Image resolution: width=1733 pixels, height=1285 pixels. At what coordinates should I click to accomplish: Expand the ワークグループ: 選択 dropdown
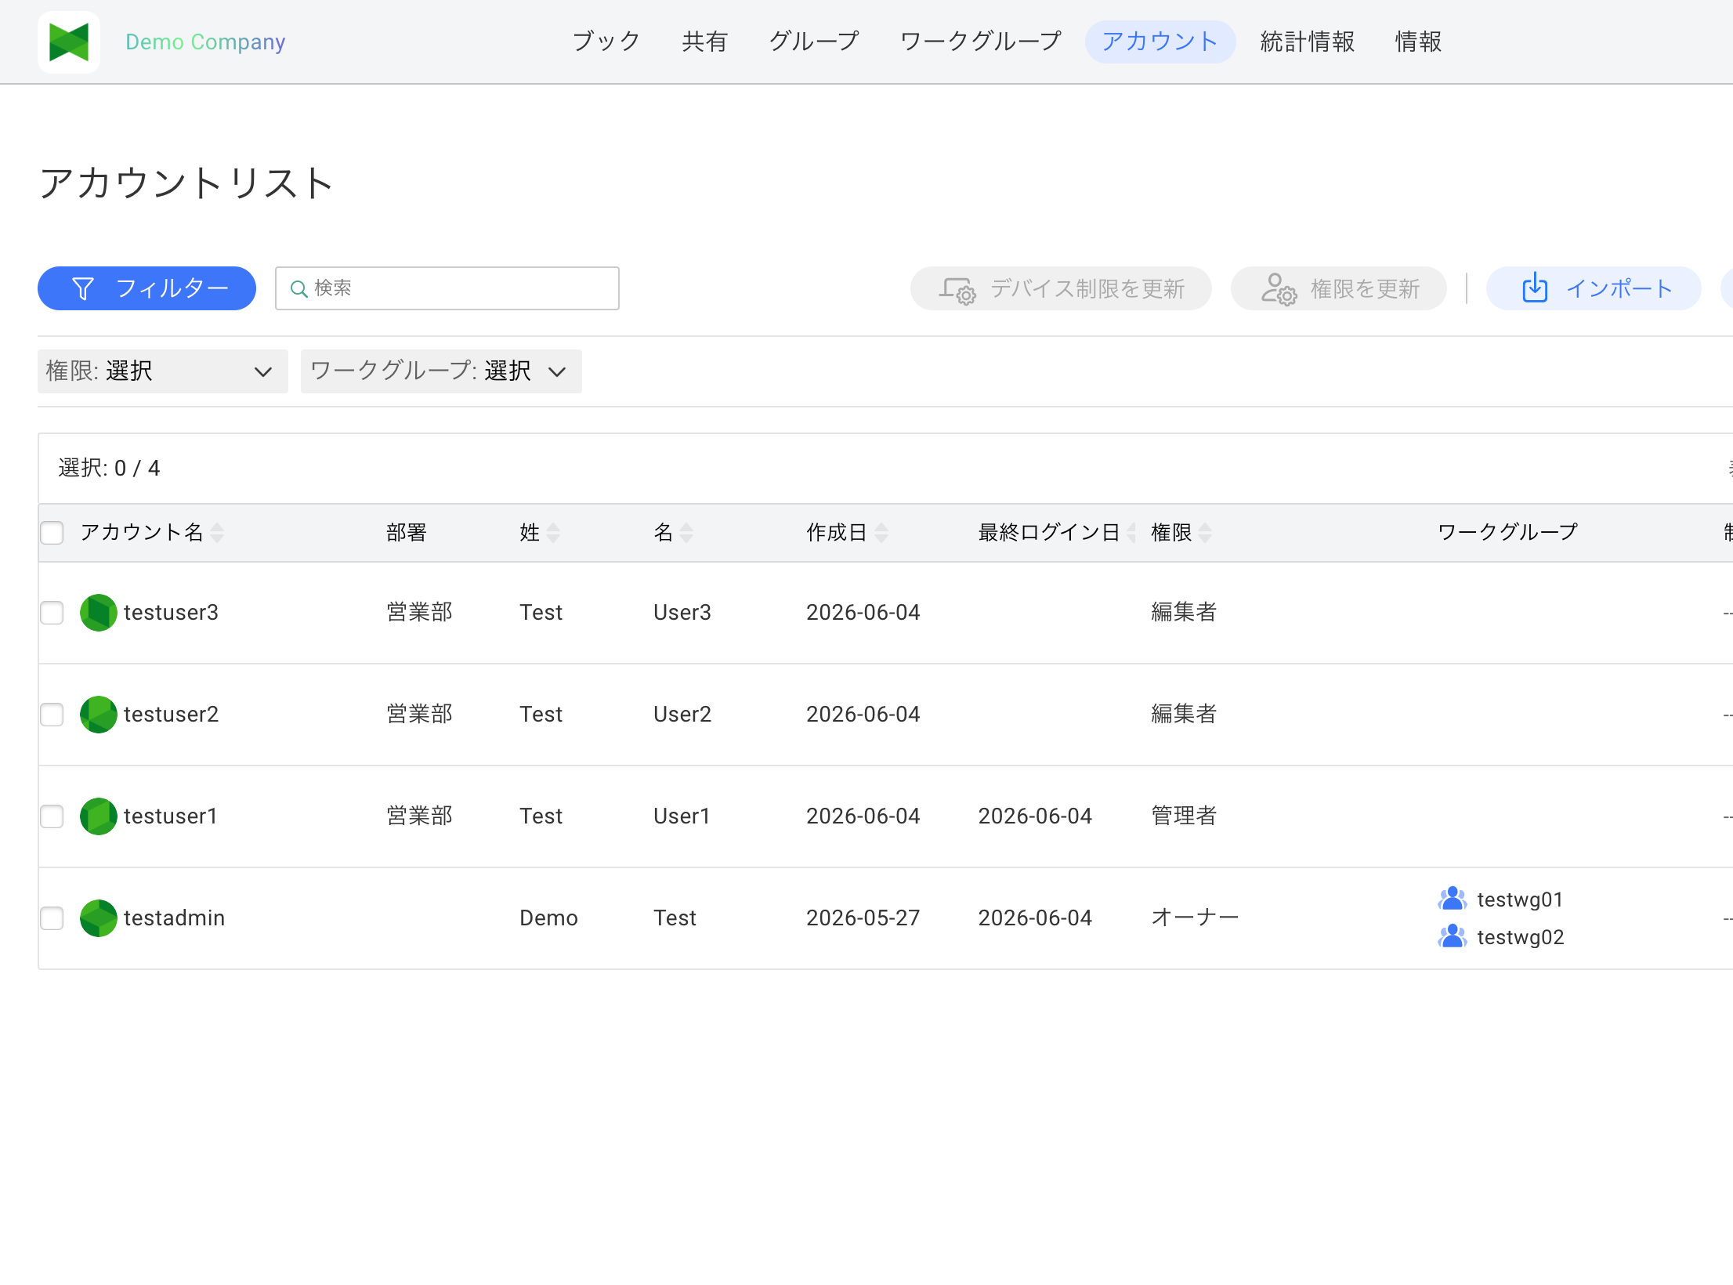click(441, 371)
